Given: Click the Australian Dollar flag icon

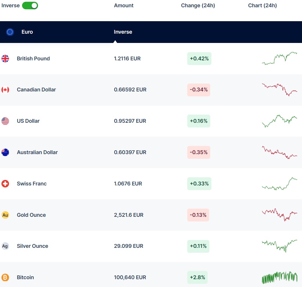Looking at the screenshot, I should pos(5,152).
